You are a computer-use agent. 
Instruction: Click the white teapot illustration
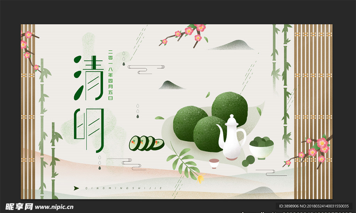click(230, 137)
